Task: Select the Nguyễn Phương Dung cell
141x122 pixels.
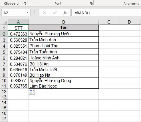Action: coord(64,80)
